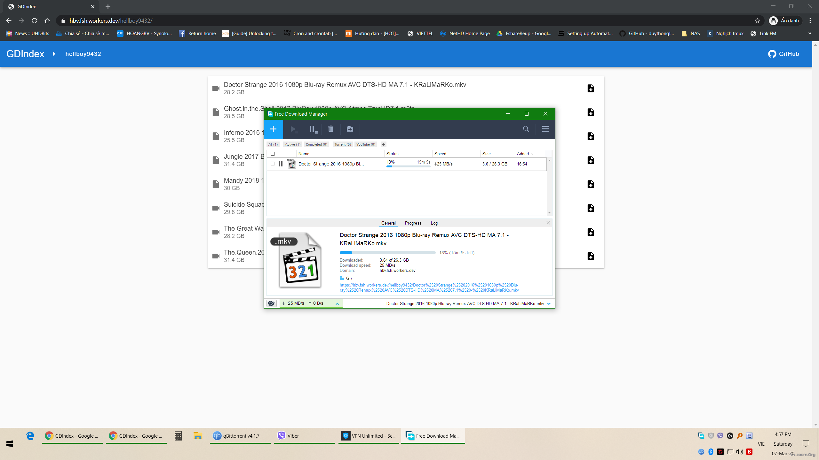Show more bookmarks chevron
This screenshot has height=460, width=819.
click(810, 34)
